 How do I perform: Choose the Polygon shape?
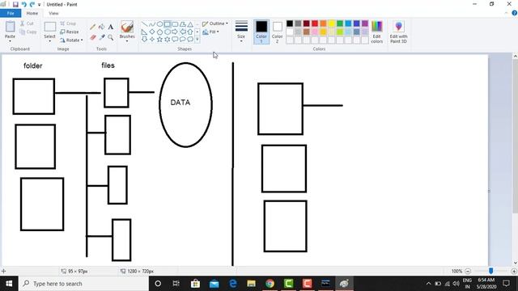(x=183, y=24)
